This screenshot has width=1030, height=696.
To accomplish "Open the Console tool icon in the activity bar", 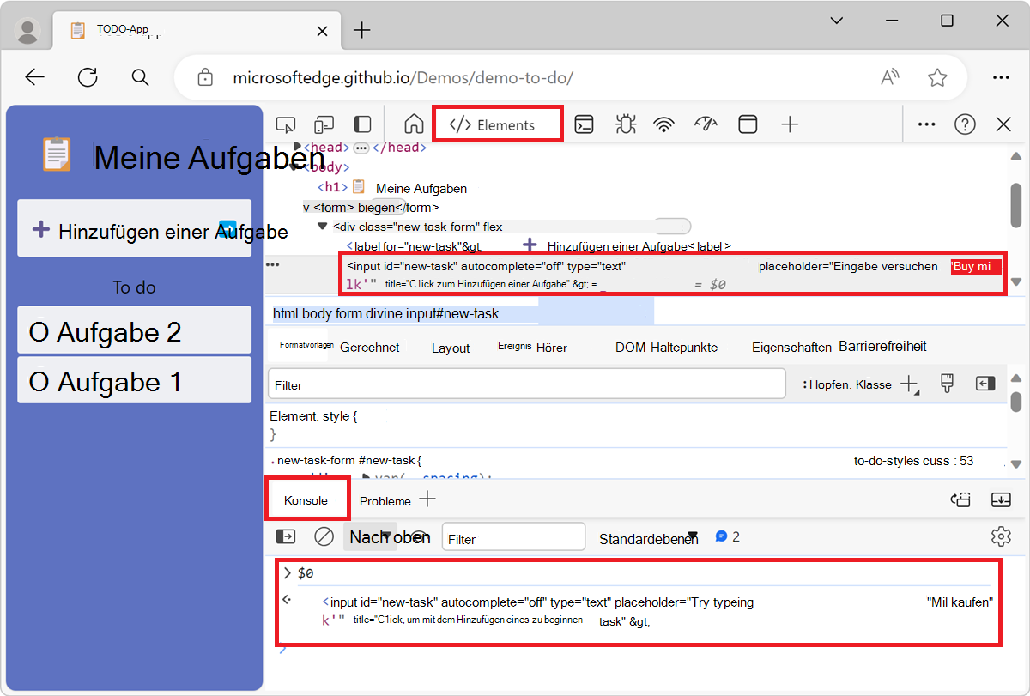I will pos(585,124).
